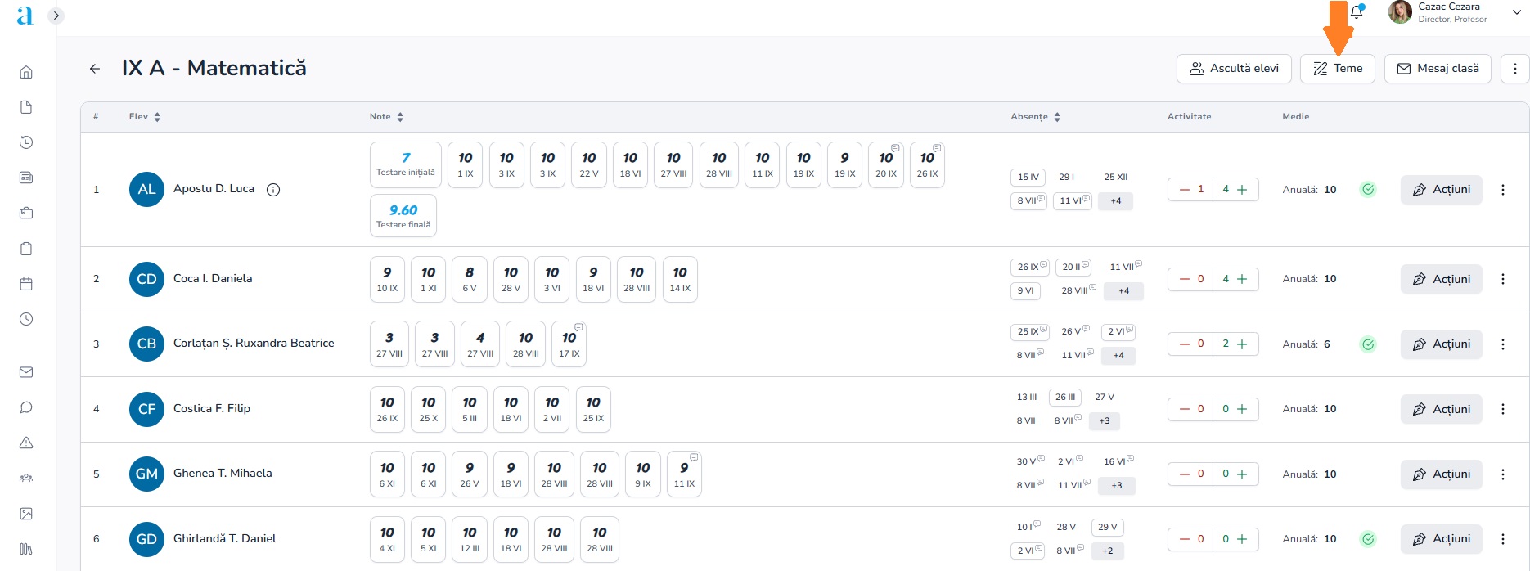Open the envelope messages icon in sidebar

[x=26, y=372]
